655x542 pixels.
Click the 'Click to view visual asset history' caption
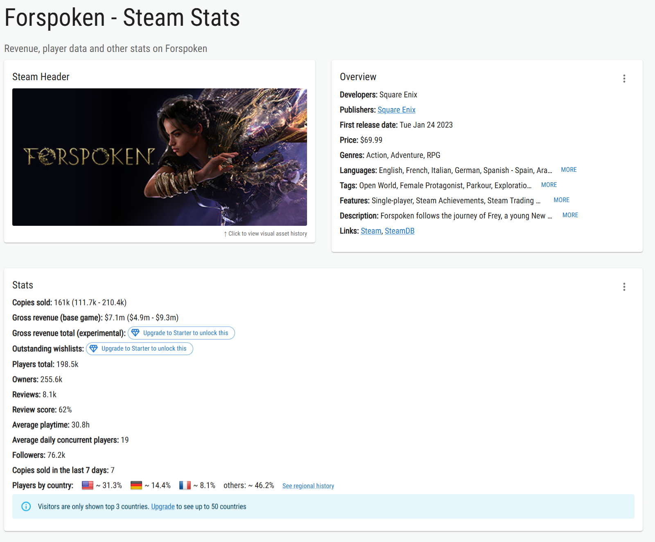coord(265,234)
